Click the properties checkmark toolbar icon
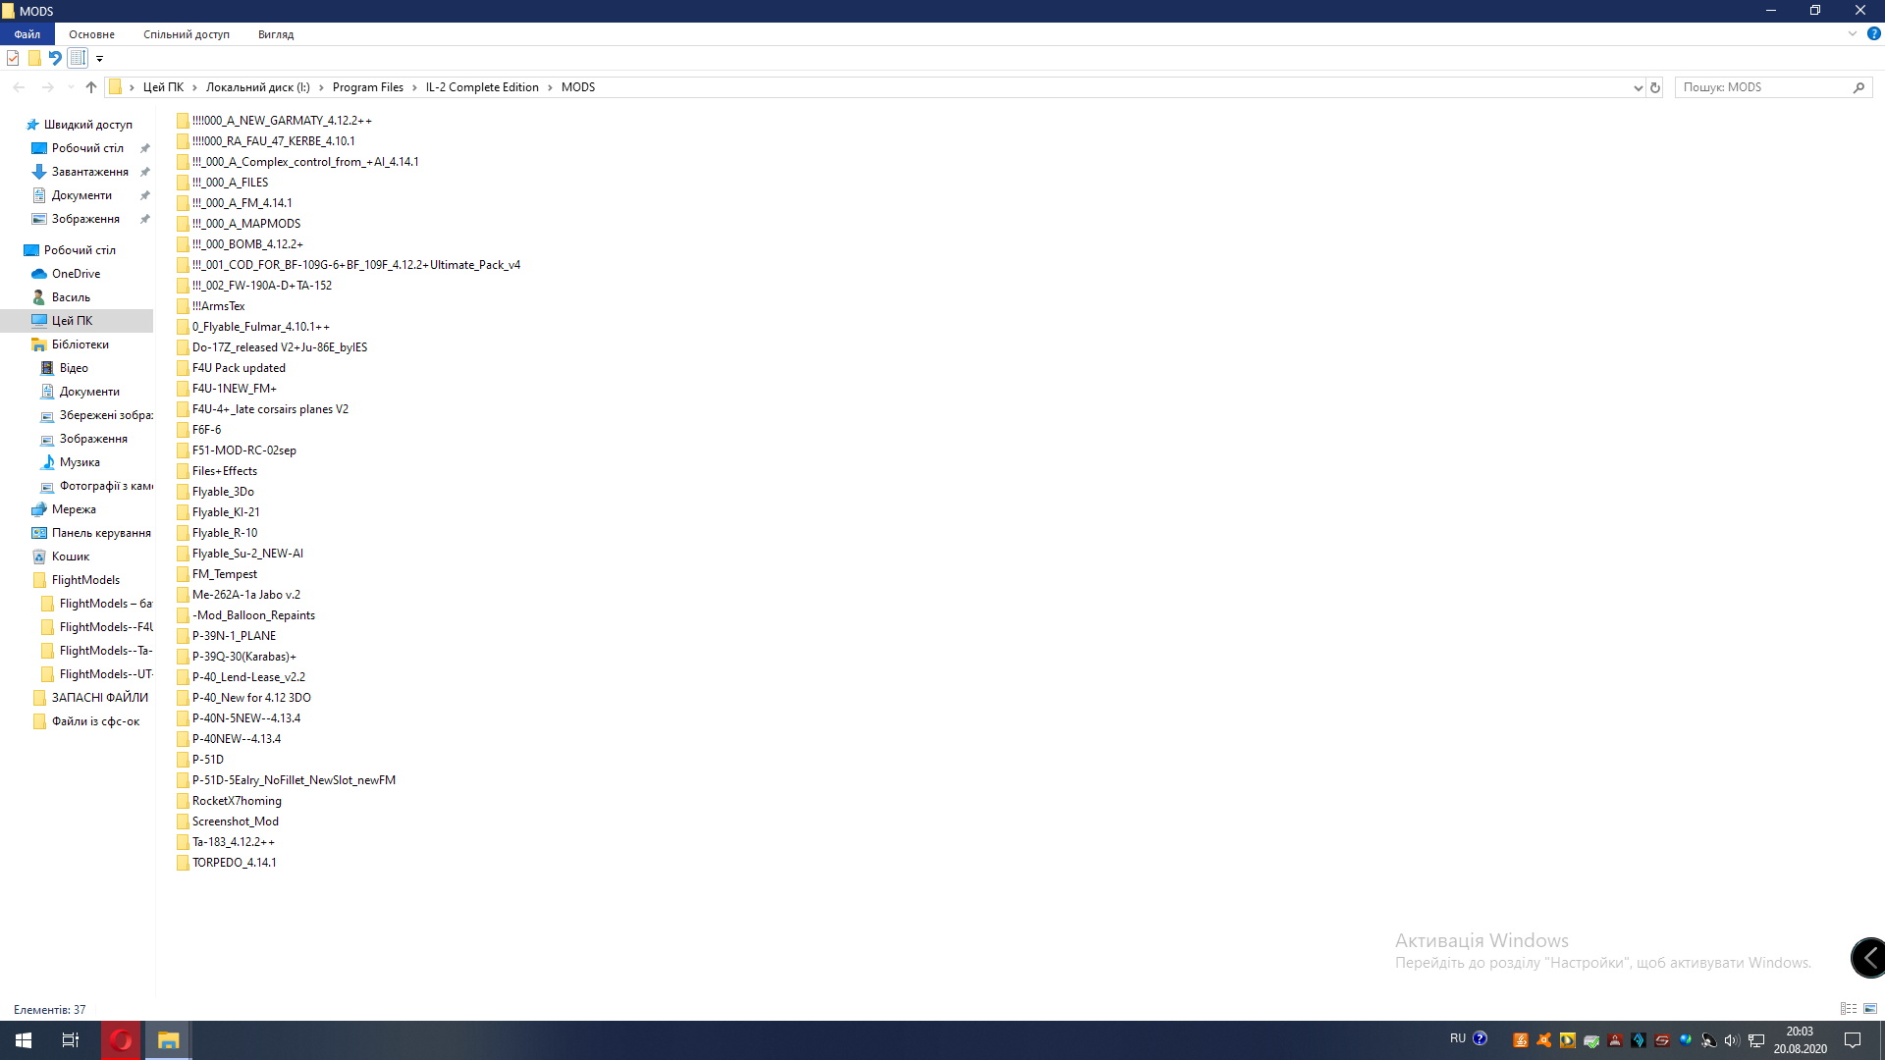 (13, 58)
